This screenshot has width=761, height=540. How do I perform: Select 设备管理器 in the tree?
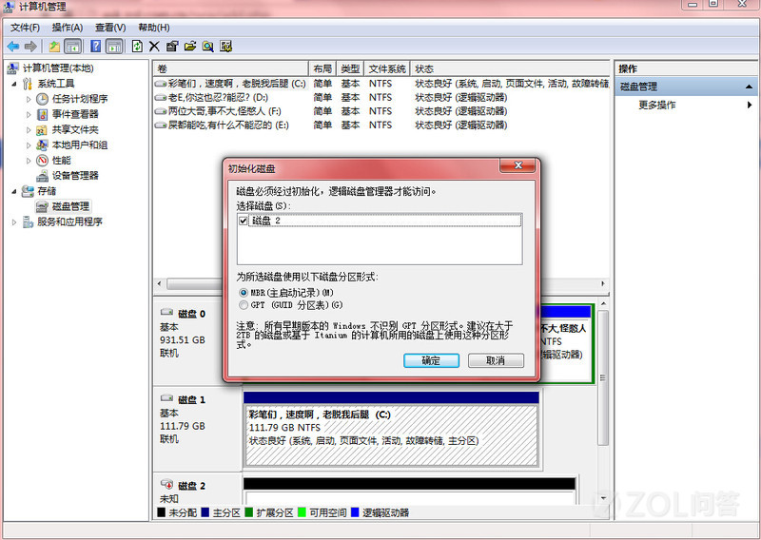[74, 176]
